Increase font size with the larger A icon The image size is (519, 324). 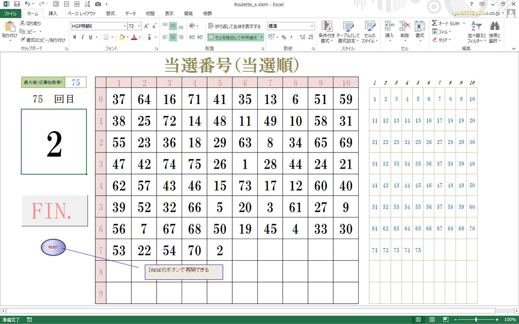146,26
